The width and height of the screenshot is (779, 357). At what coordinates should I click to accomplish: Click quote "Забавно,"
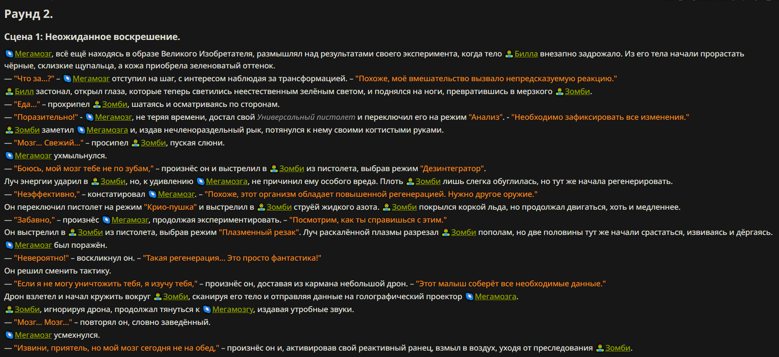click(x=34, y=220)
